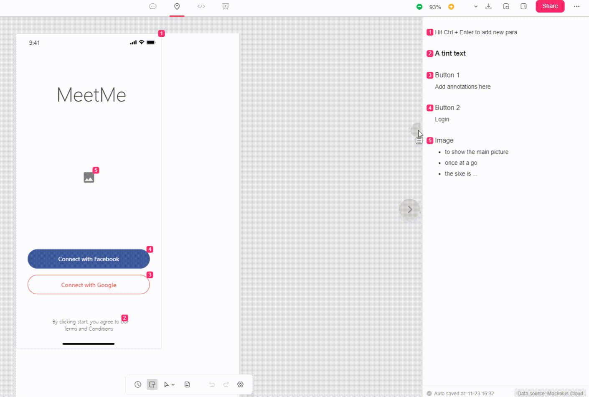Expand the pointer tool dropdown arrow
589x397 pixels.
pos(173,384)
